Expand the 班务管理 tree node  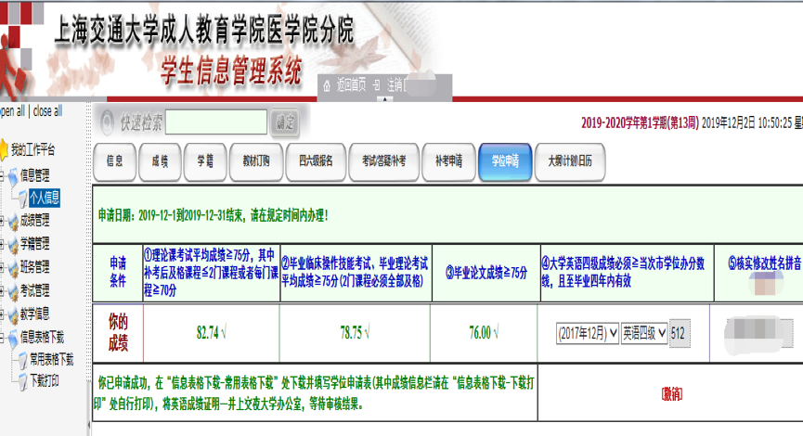[2, 268]
